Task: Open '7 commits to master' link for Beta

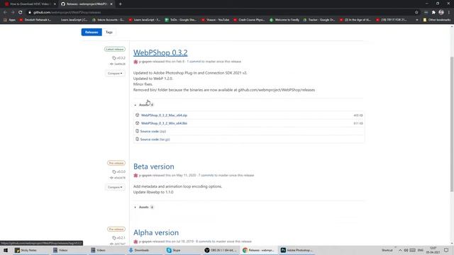Action: [214, 175]
